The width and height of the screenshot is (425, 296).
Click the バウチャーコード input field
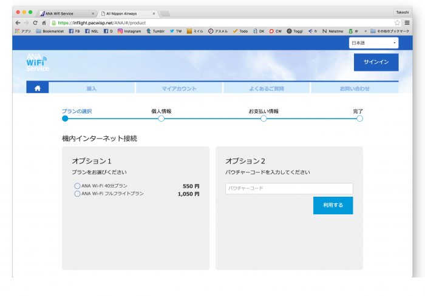tap(289, 188)
